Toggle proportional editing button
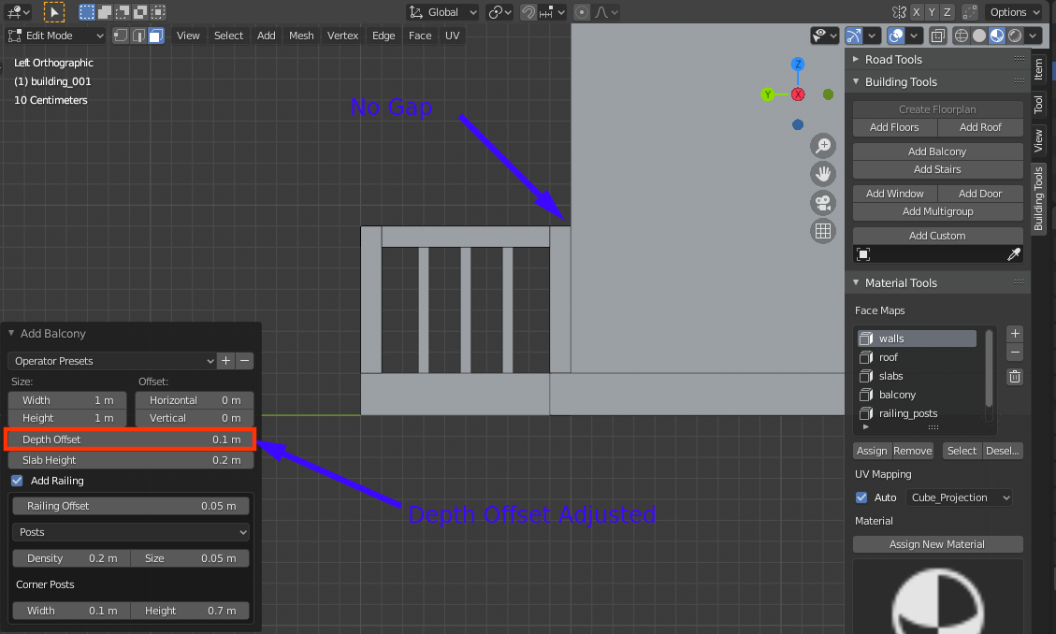The height and width of the screenshot is (634, 1056). 582,12
